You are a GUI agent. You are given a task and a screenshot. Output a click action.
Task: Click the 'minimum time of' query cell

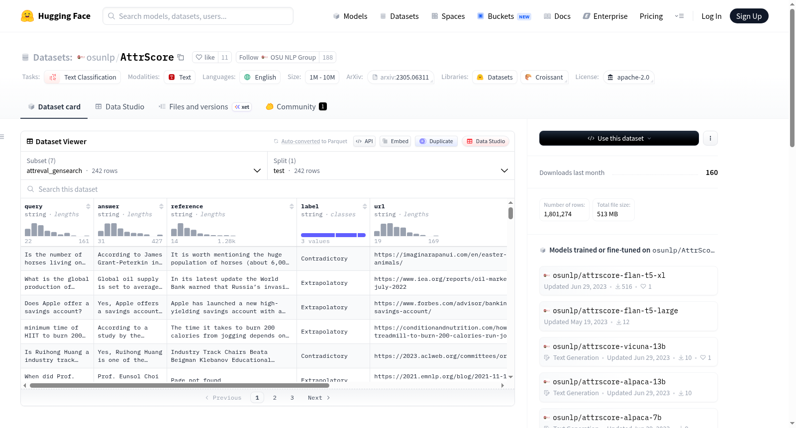(x=57, y=332)
